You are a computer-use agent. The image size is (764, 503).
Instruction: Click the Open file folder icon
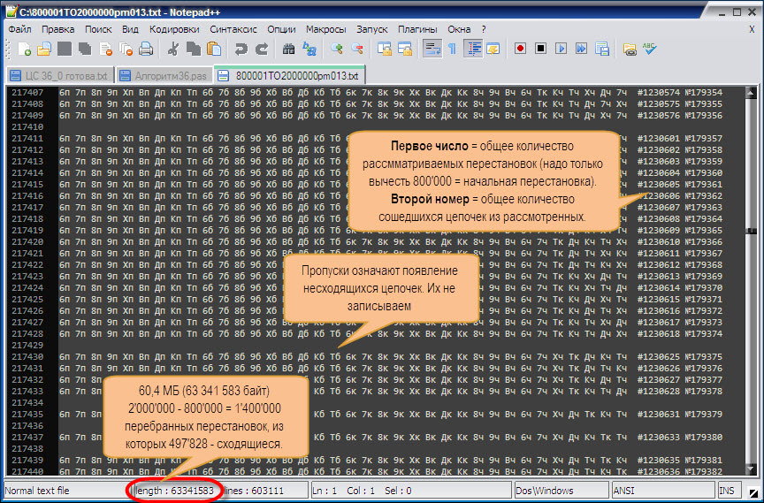[x=44, y=50]
